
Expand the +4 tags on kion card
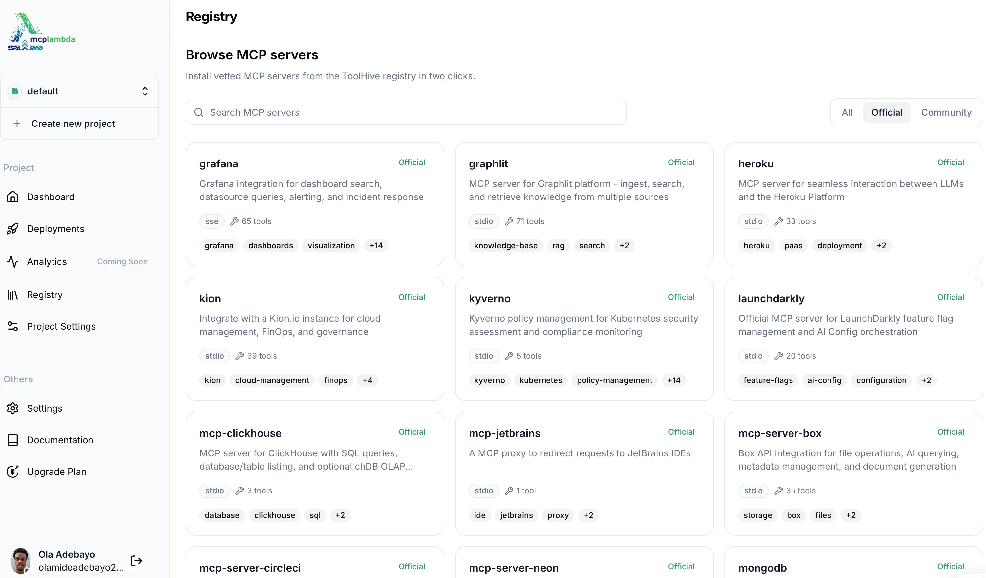367,380
